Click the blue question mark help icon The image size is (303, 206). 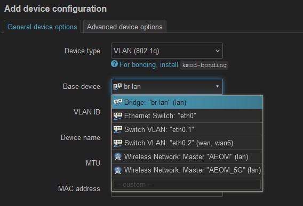tap(114, 64)
